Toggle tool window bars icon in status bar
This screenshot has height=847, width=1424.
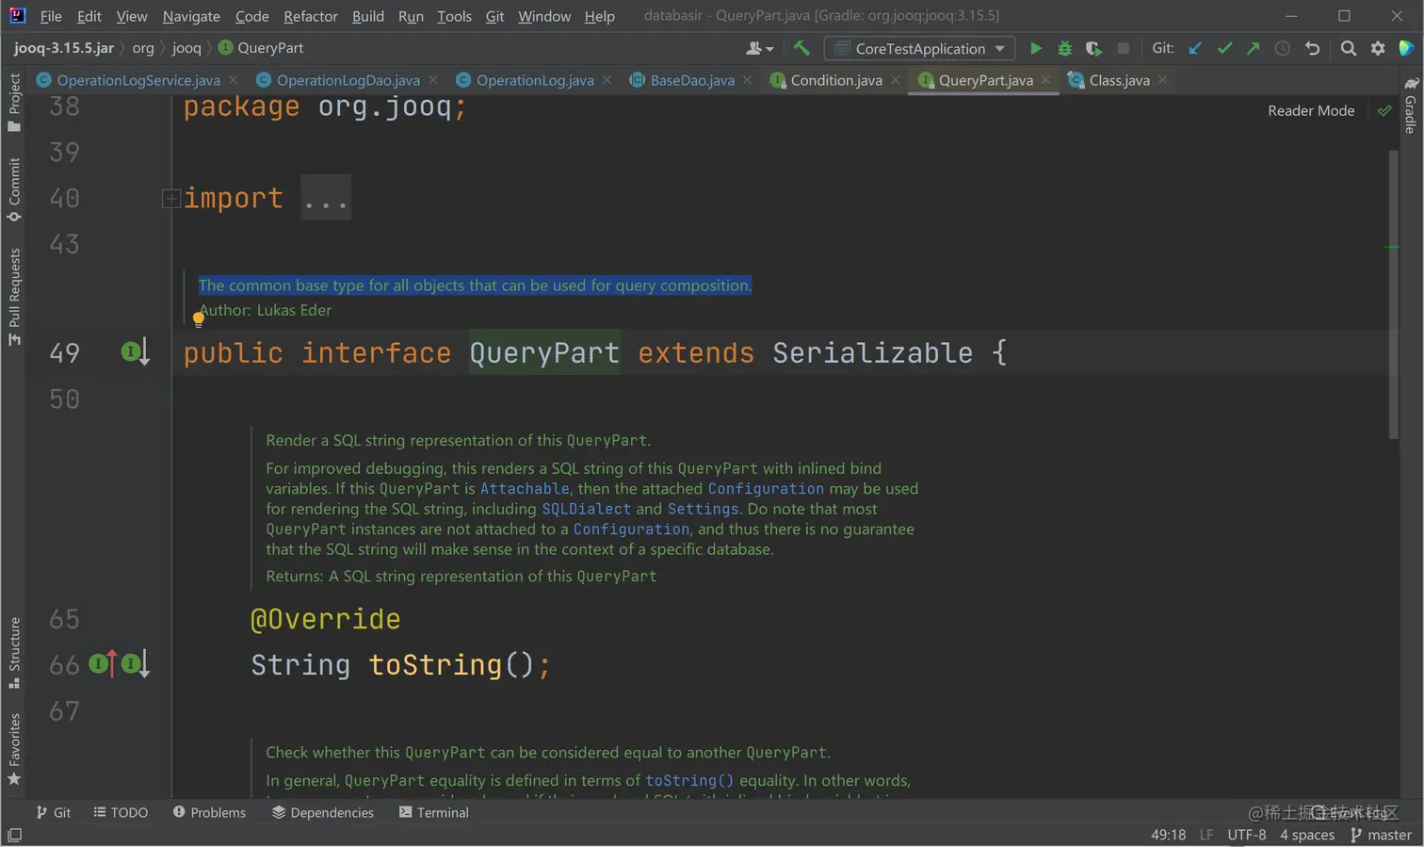(x=14, y=835)
